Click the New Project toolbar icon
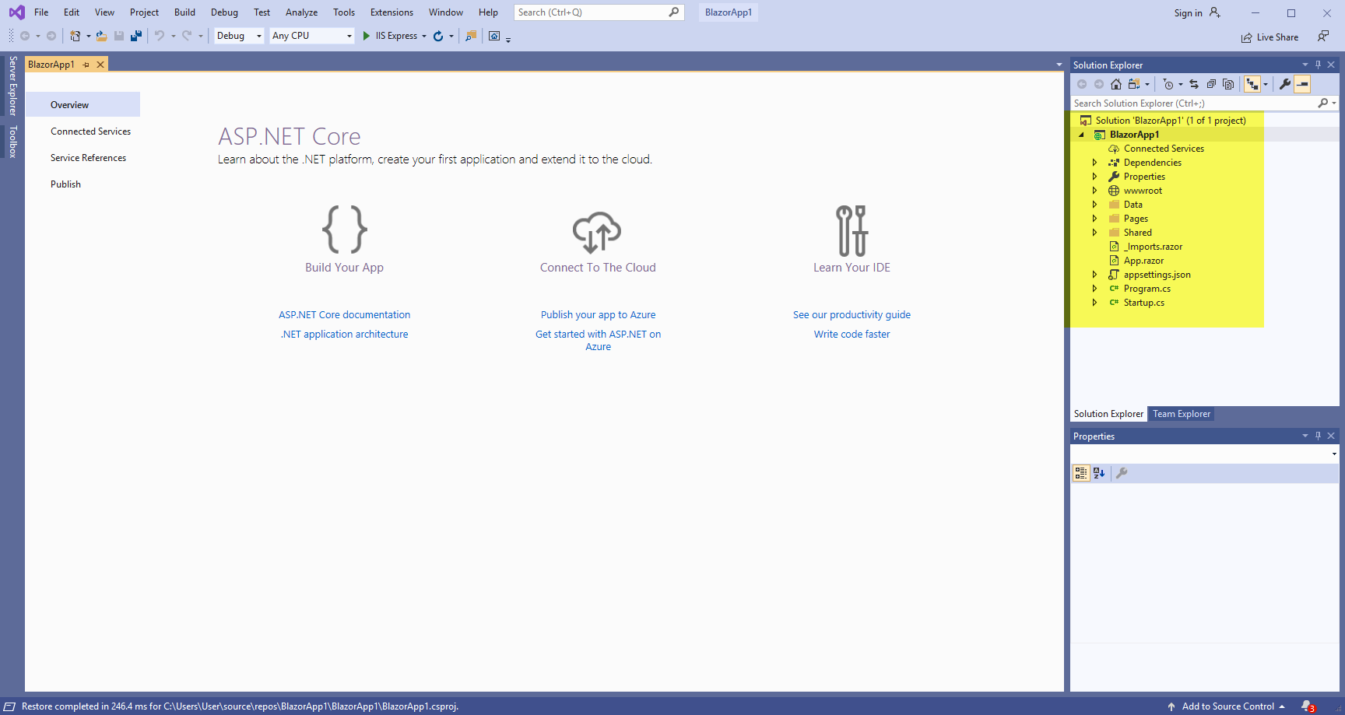The image size is (1345, 715). (x=75, y=36)
